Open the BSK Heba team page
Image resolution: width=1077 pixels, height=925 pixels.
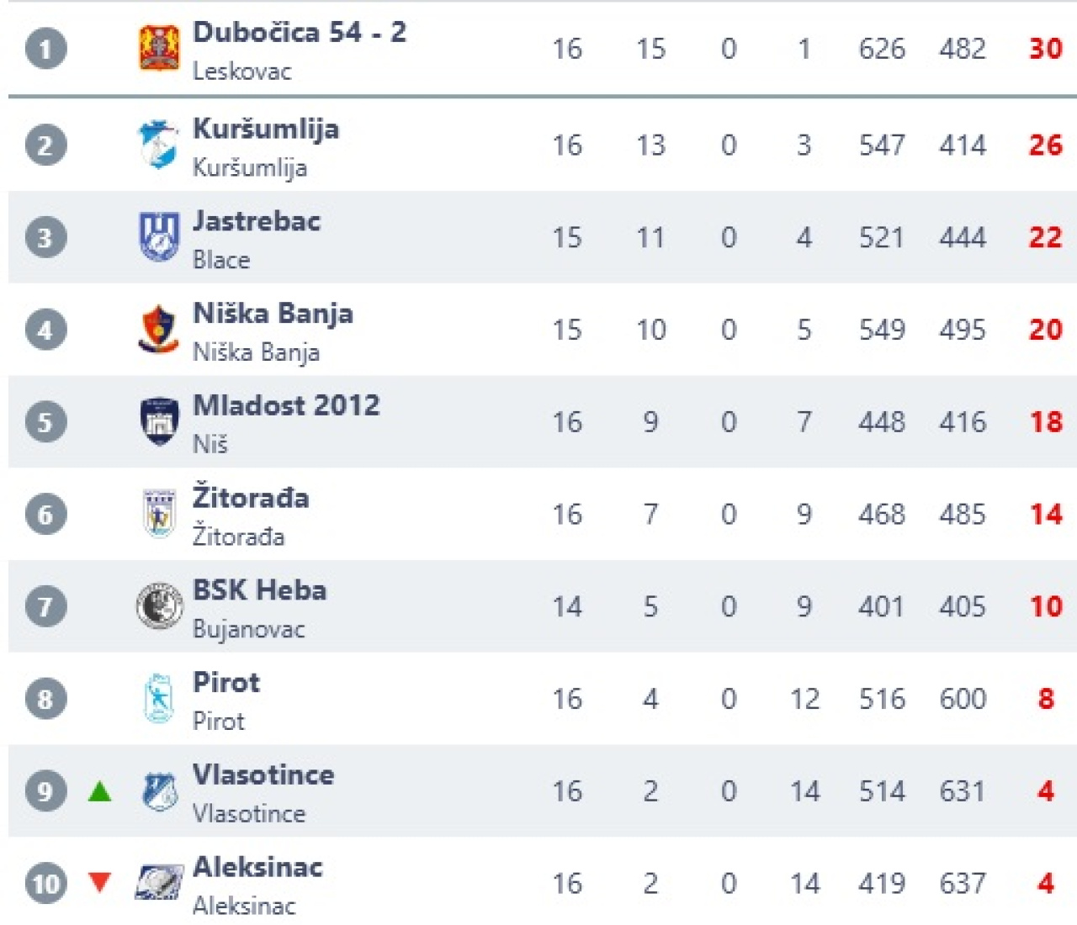coord(259,590)
